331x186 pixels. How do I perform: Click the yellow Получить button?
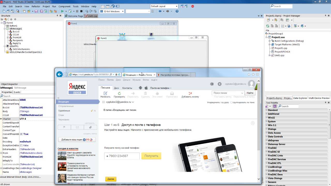click(151, 156)
